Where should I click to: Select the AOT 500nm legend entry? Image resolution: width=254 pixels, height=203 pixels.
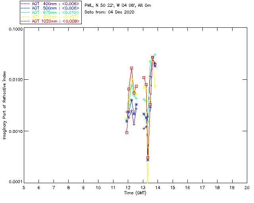[x=50, y=8]
